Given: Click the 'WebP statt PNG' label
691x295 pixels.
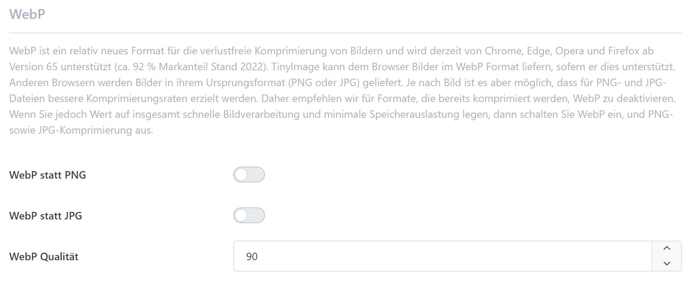Looking at the screenshot, I should [x=48, y=175].
